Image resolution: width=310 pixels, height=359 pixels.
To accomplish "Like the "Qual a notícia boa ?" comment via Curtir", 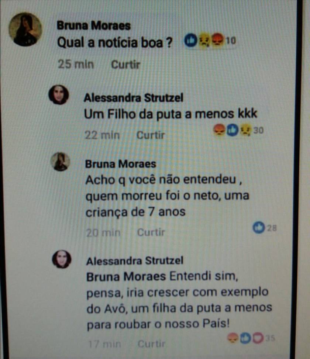I will [125, 64].
